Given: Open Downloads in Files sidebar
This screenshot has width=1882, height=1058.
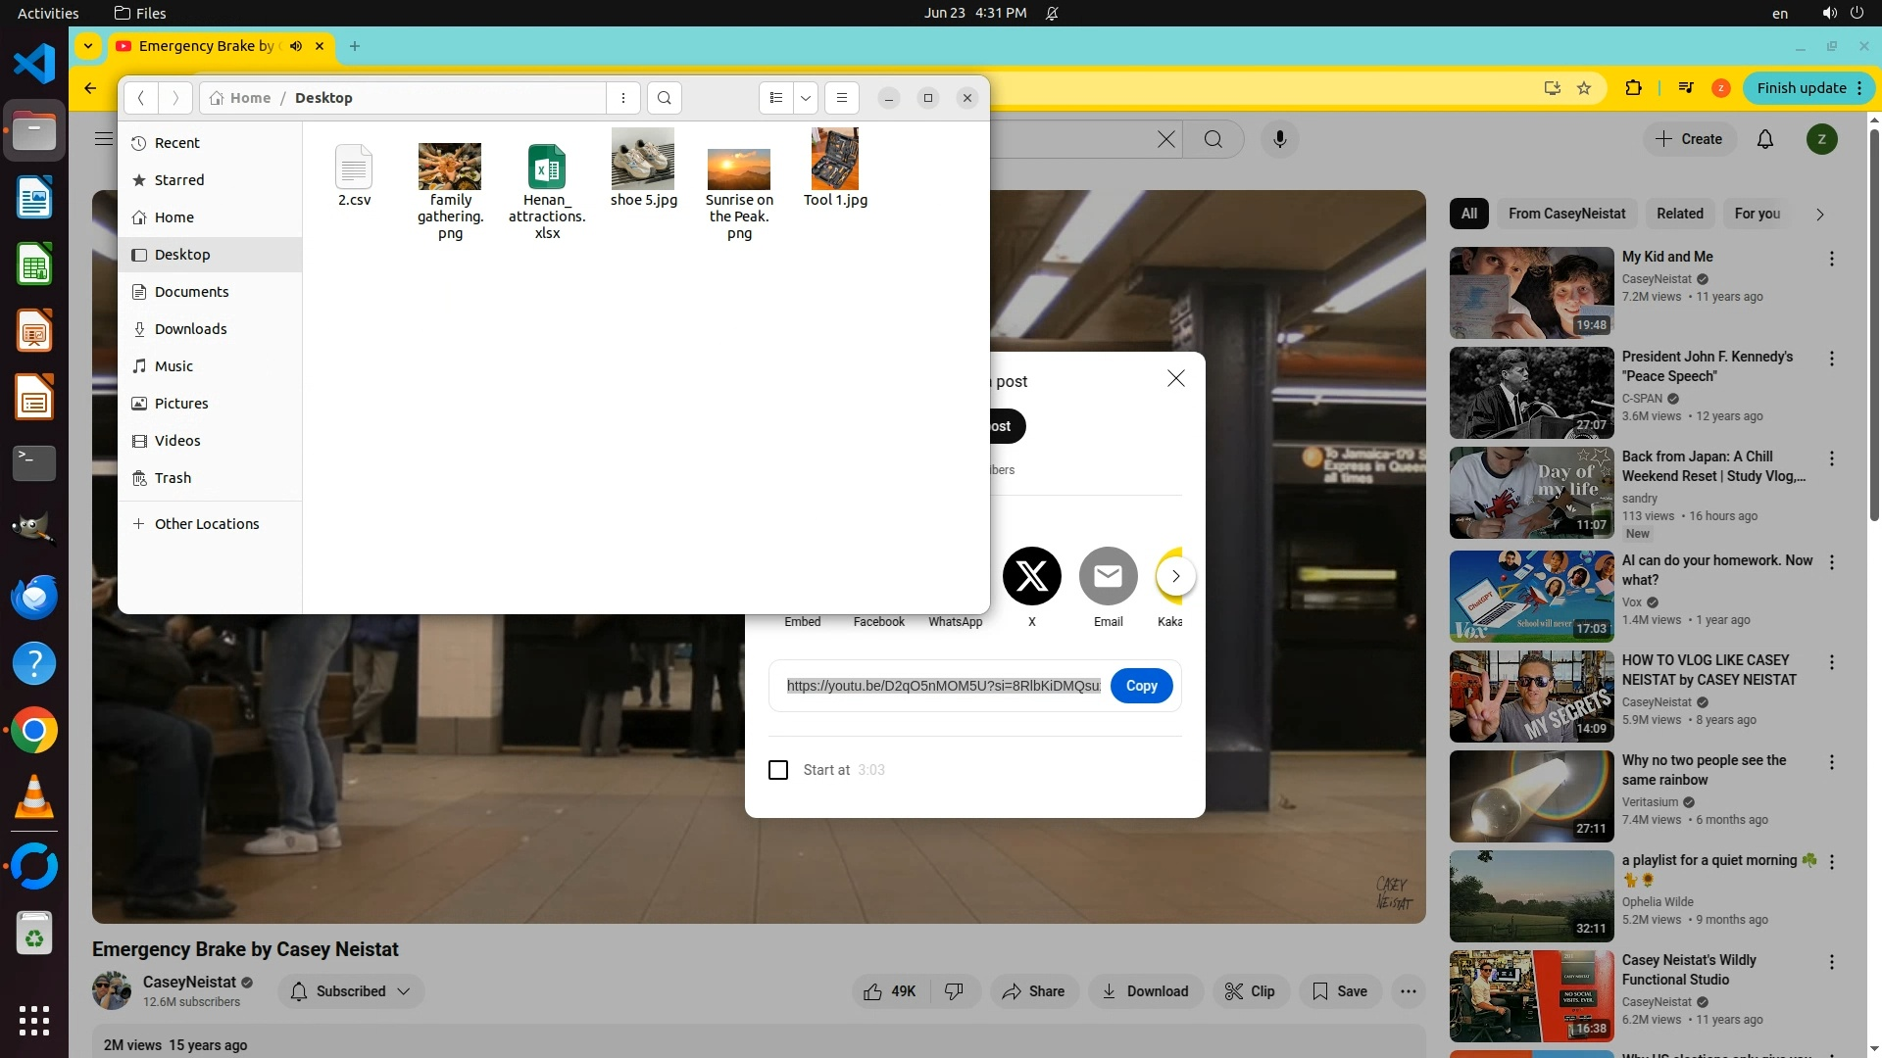Looking at the screenshot, I should pos(190,329).
